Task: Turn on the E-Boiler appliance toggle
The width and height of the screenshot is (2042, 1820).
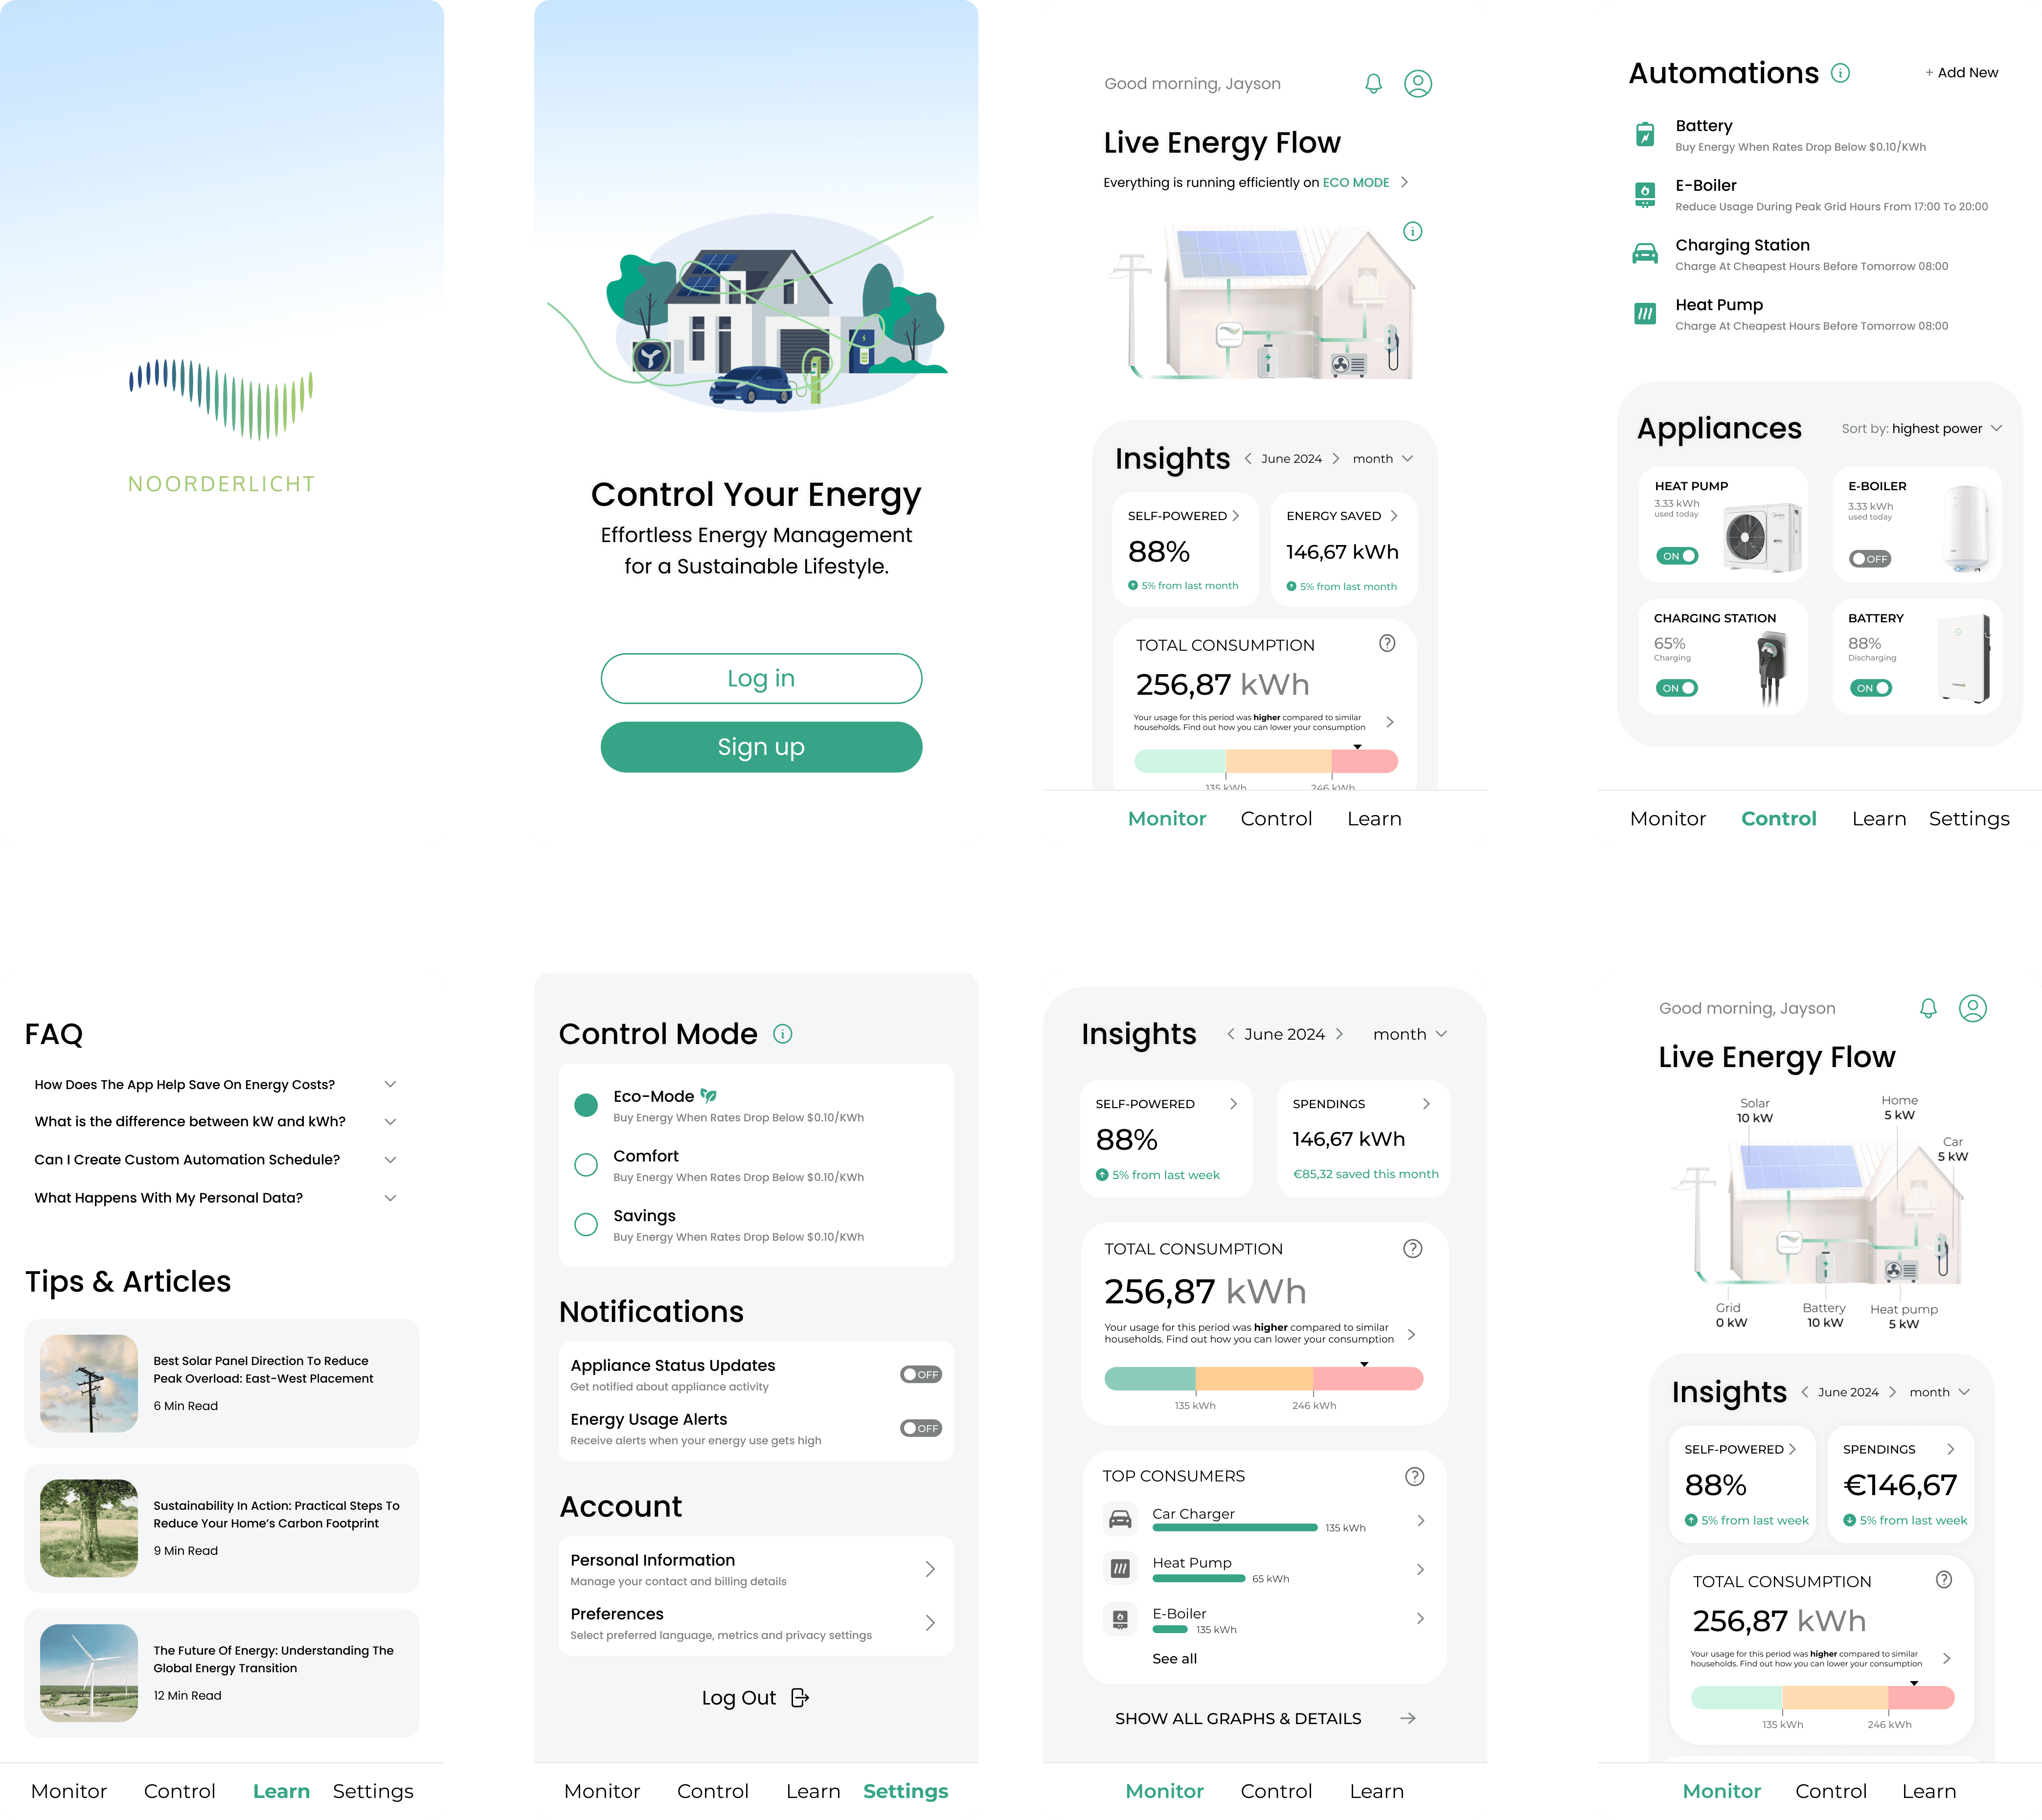Action: tap(1869, 558)
